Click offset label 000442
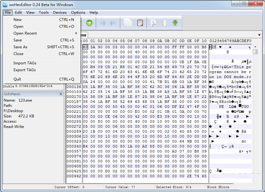Viewport: 265px width, 192px height. [74, 176]
